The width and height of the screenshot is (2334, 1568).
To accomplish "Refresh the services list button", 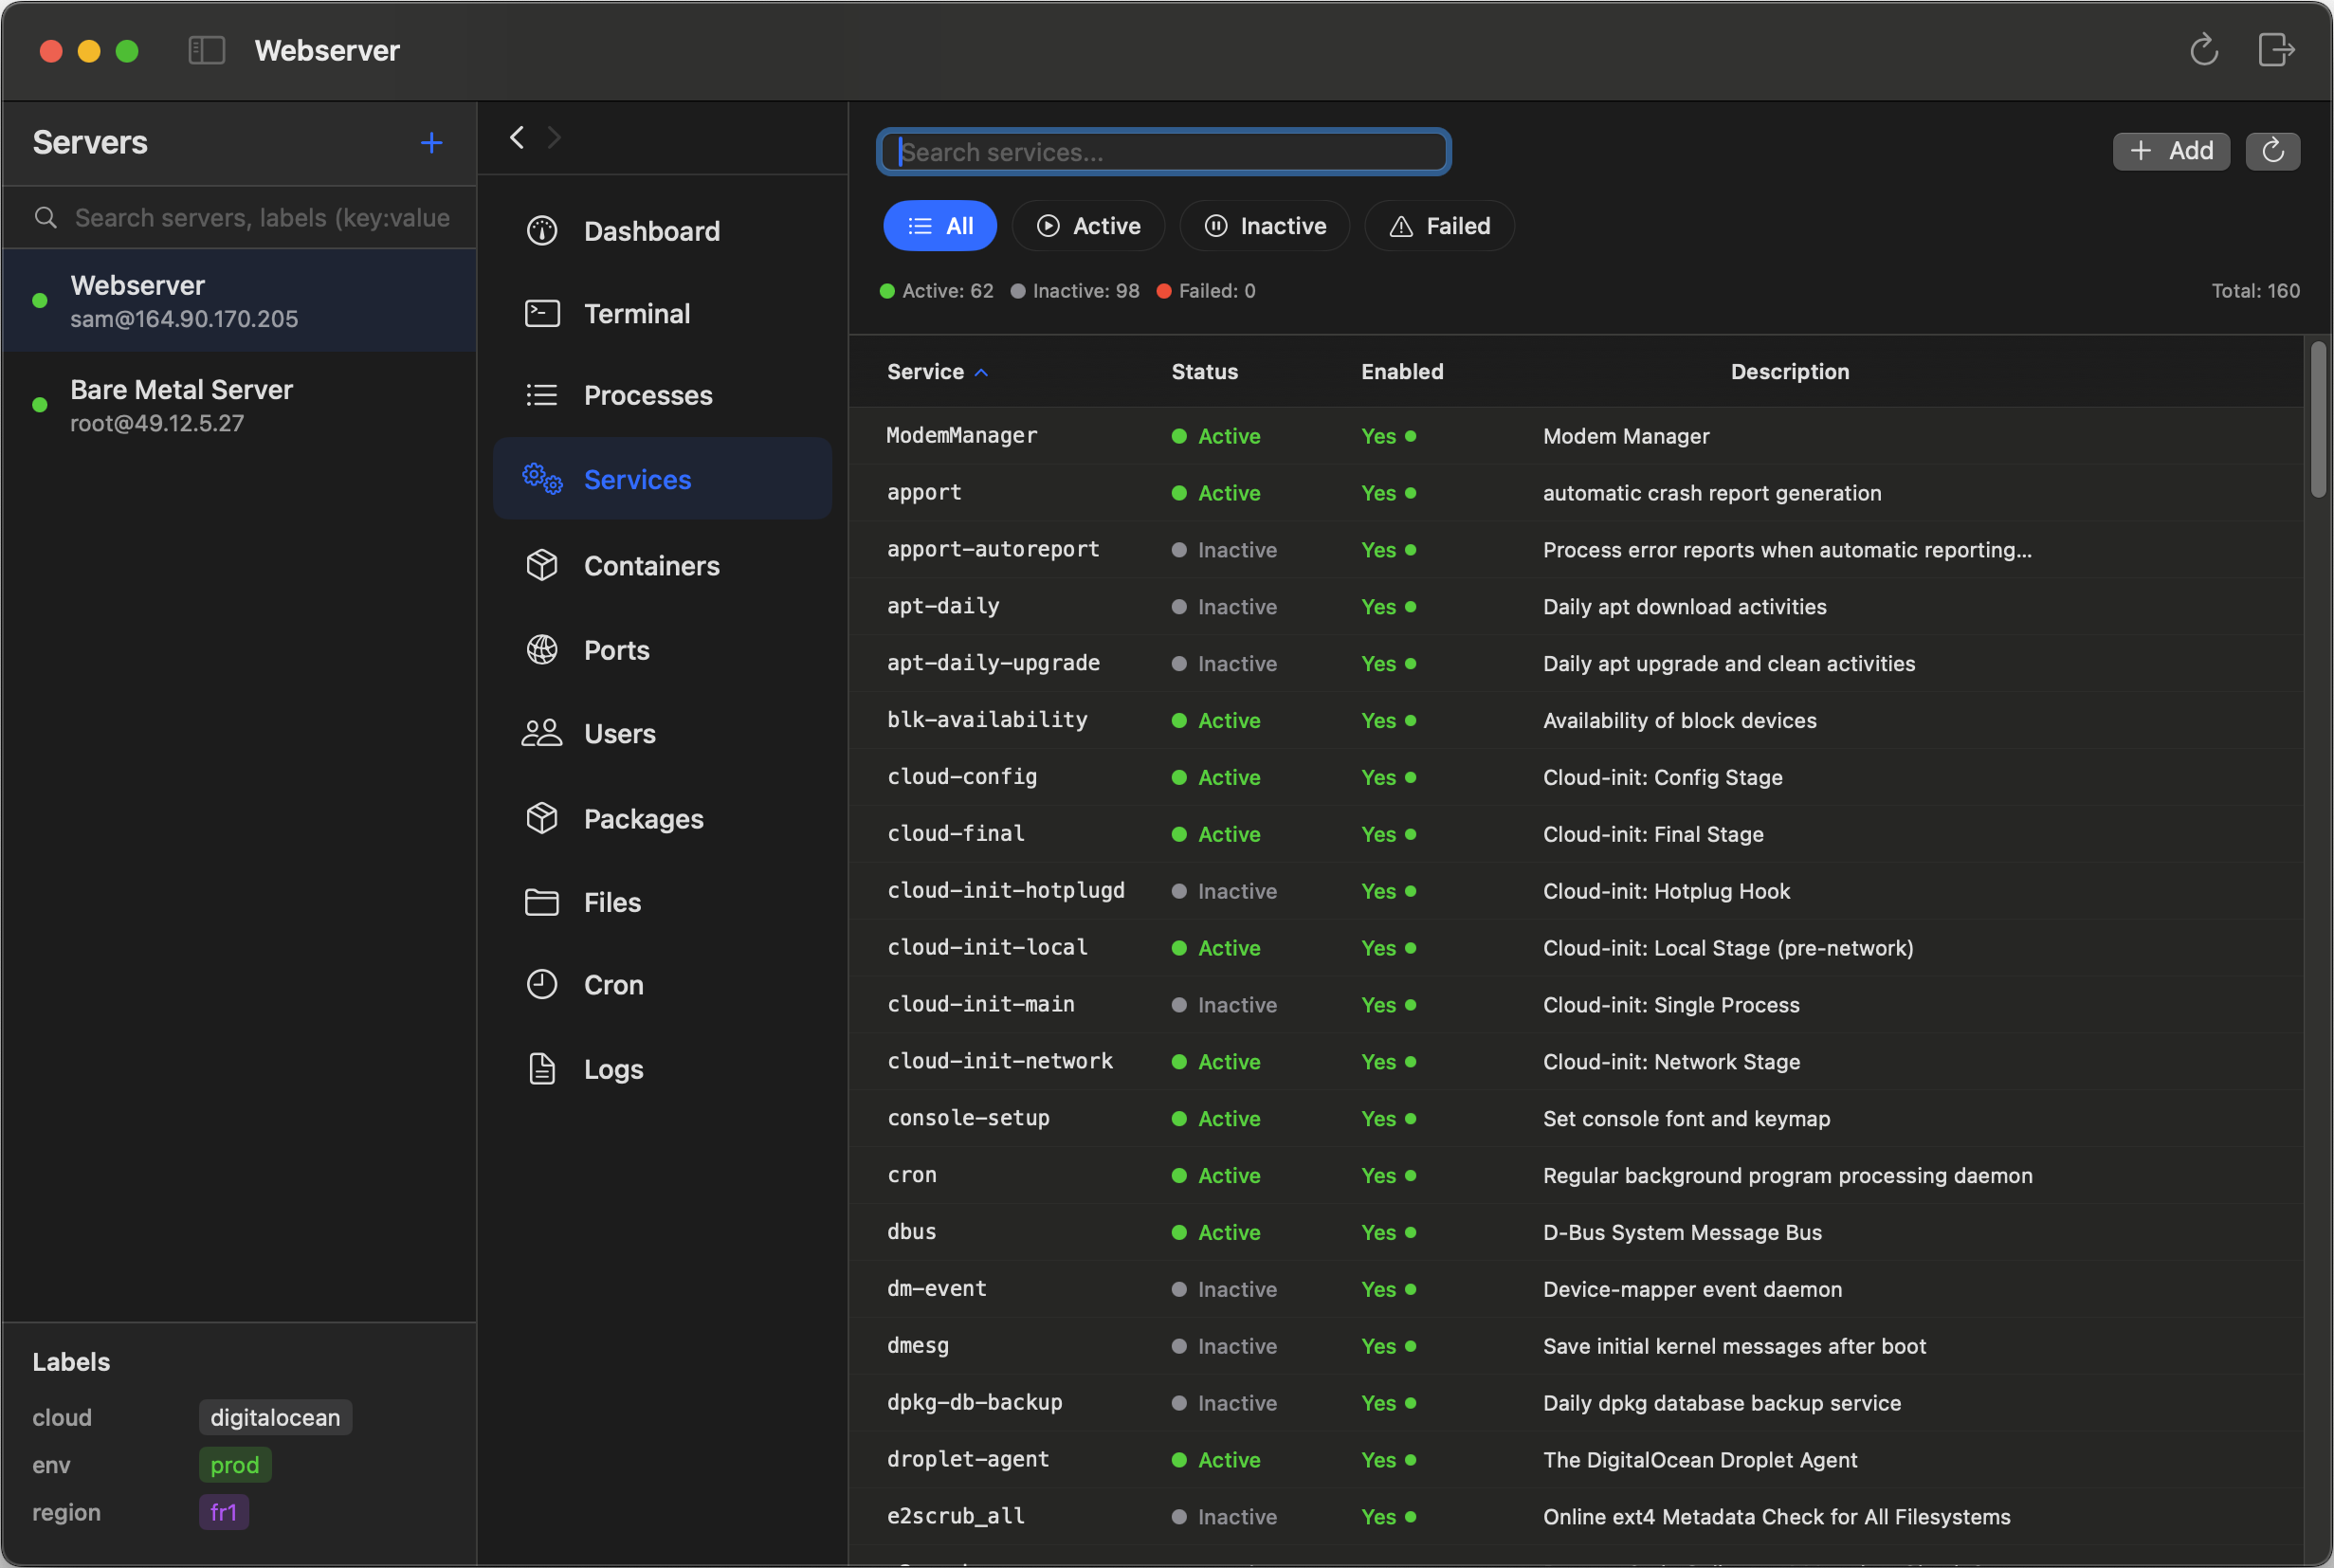I will tap(2273, 151).
